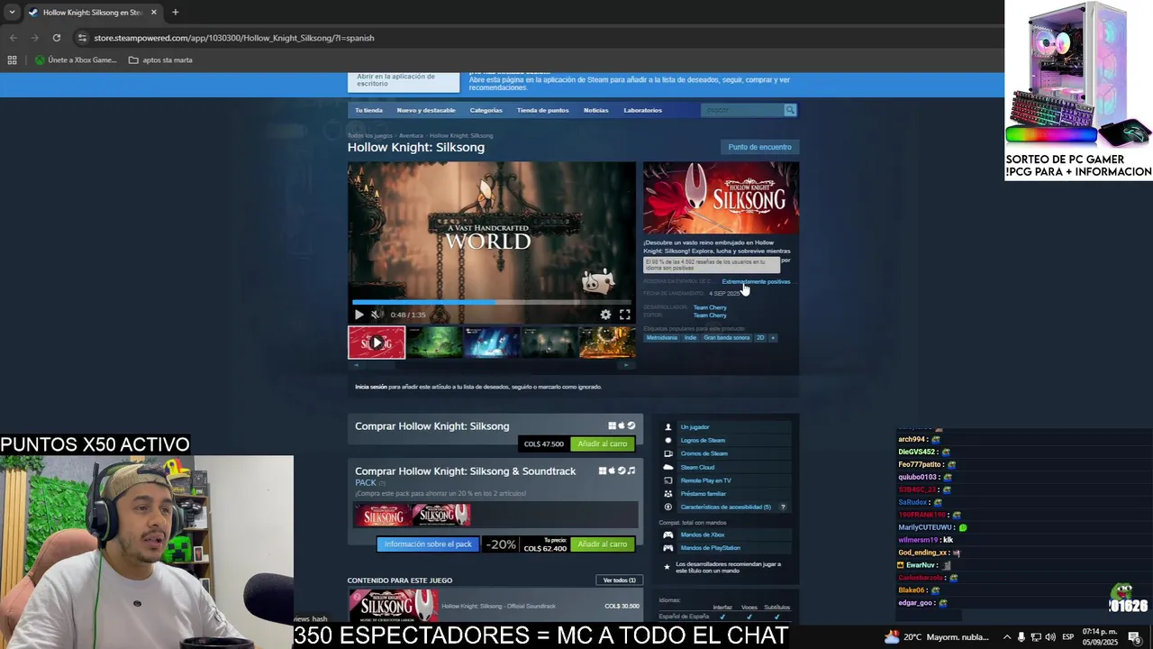Open the Categorías menu
This screenshot has height=649, width=1153.
coord(486,110)
